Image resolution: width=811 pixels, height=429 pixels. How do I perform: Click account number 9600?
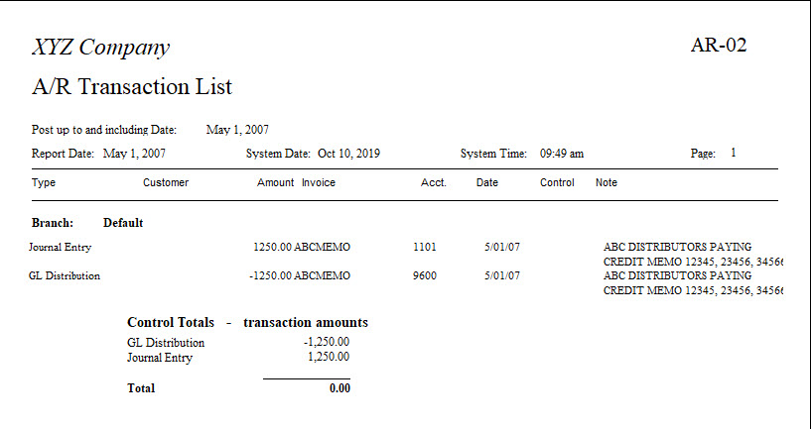coord(425,276)
